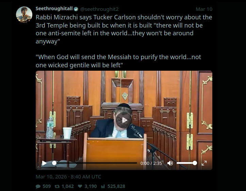
Task: Click the Seethroughitall profile avatar
Action: (24, 15)
